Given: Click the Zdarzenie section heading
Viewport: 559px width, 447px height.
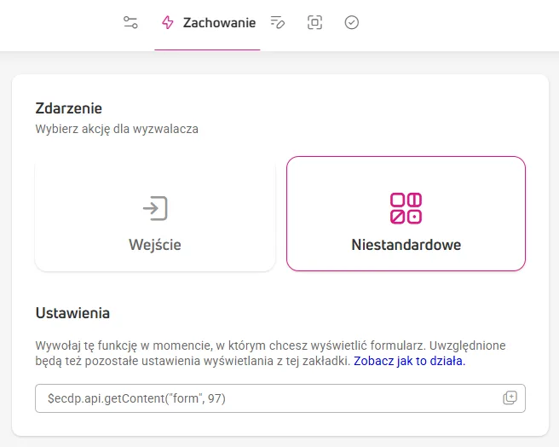Looking at the screenshot, I should click(x=69, y=108).
